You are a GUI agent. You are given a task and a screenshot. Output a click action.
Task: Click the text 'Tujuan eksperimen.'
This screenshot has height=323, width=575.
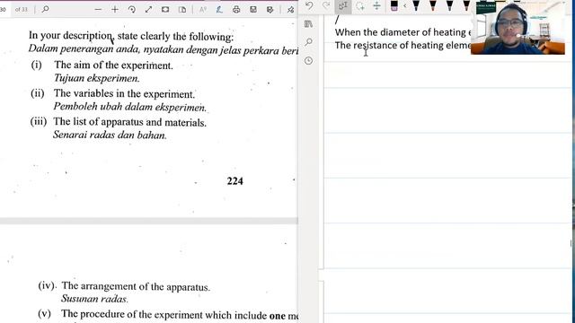[96, 78]
